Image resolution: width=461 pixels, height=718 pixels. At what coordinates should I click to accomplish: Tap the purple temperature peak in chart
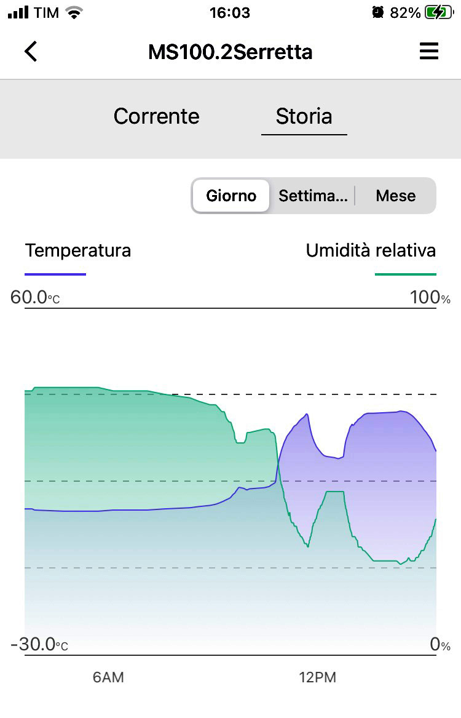coord(400,412)
